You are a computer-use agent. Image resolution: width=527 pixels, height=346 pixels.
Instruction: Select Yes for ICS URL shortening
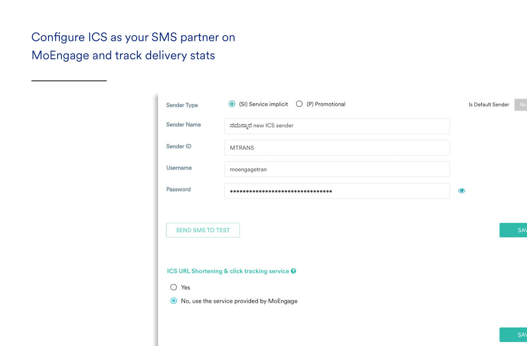[x=174, y=287]
